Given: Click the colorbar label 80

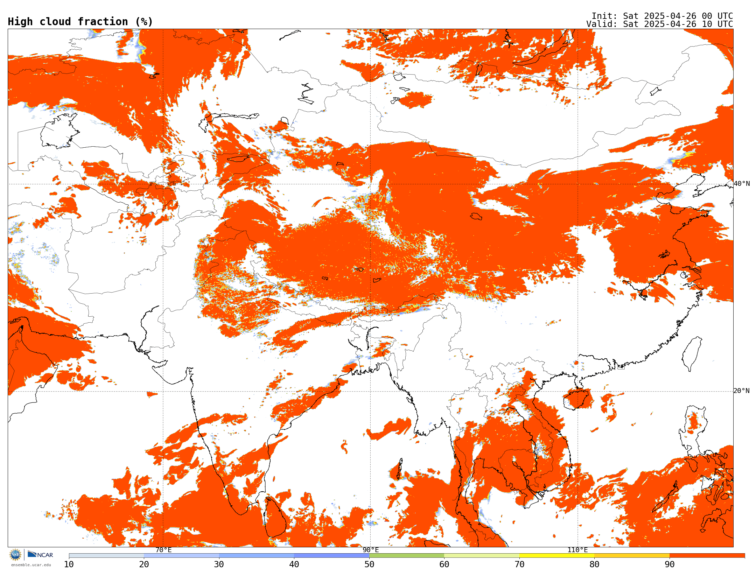Looking at the screenshot, I should 594,564.
